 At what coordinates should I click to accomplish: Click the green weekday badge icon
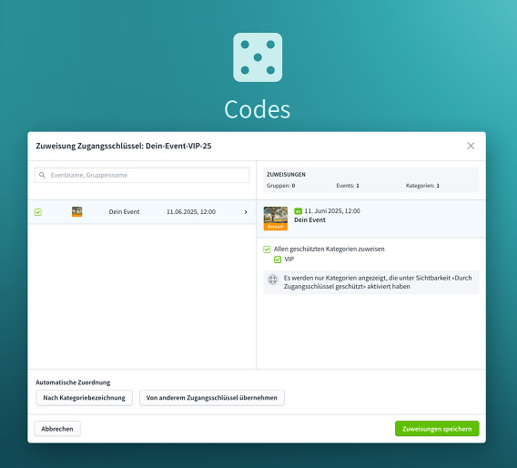coord(298,211)
